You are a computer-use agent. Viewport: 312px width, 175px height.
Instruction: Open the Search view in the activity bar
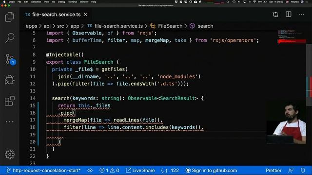[x=10, y=38]
